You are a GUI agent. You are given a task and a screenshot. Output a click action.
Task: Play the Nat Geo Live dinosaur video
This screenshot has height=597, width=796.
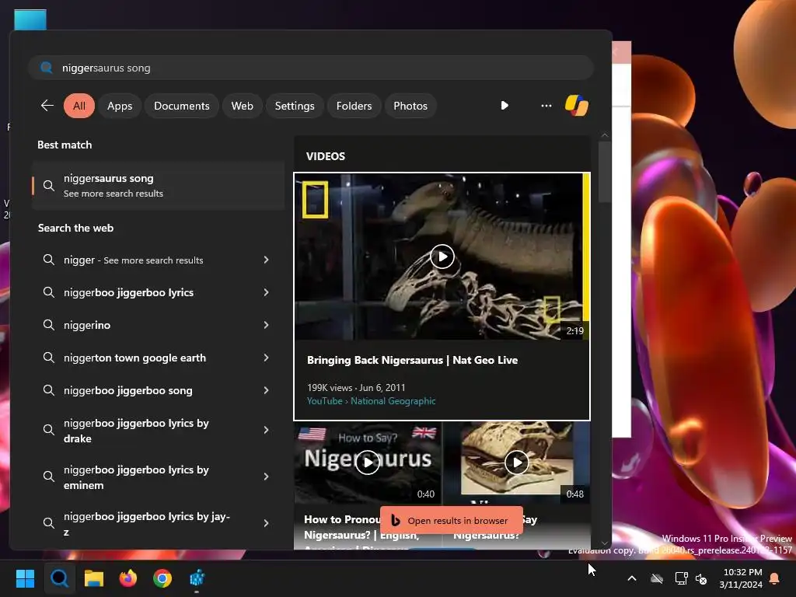click(x=442, y=257)
